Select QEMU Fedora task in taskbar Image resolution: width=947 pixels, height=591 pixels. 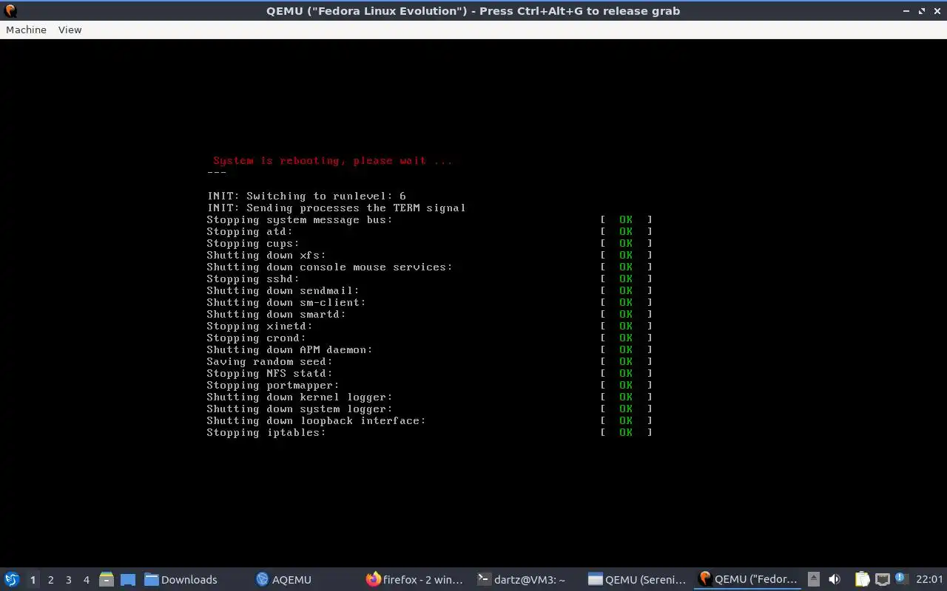[747, 579]
